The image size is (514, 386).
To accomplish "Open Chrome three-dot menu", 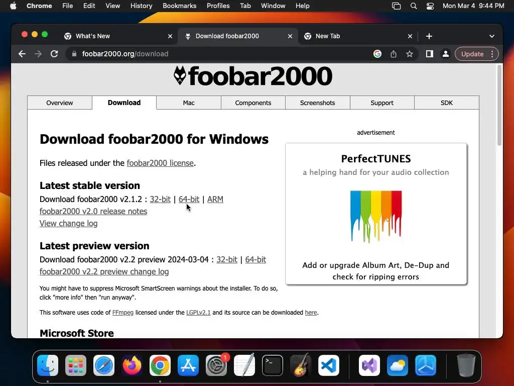I will [x=492, y=54].
